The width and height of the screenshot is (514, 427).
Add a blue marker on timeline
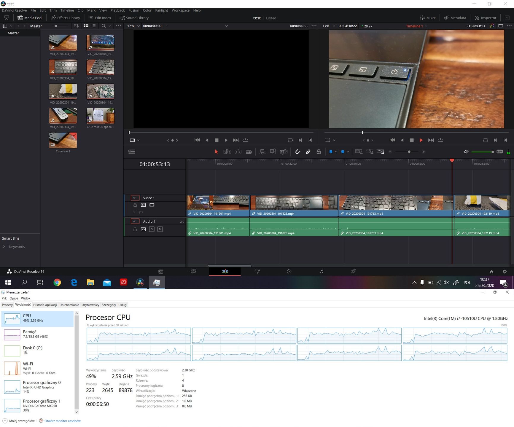(343, 152)
